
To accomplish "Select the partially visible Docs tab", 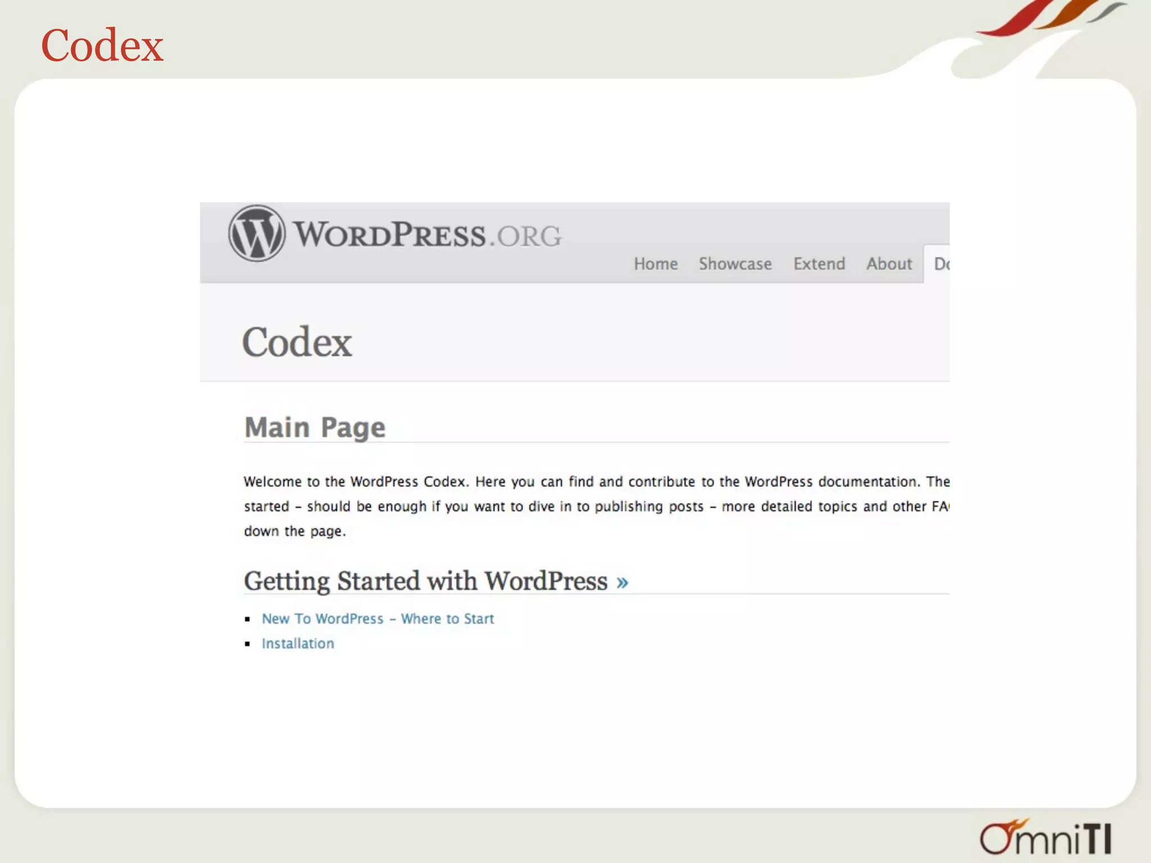I will click(937, 264).
